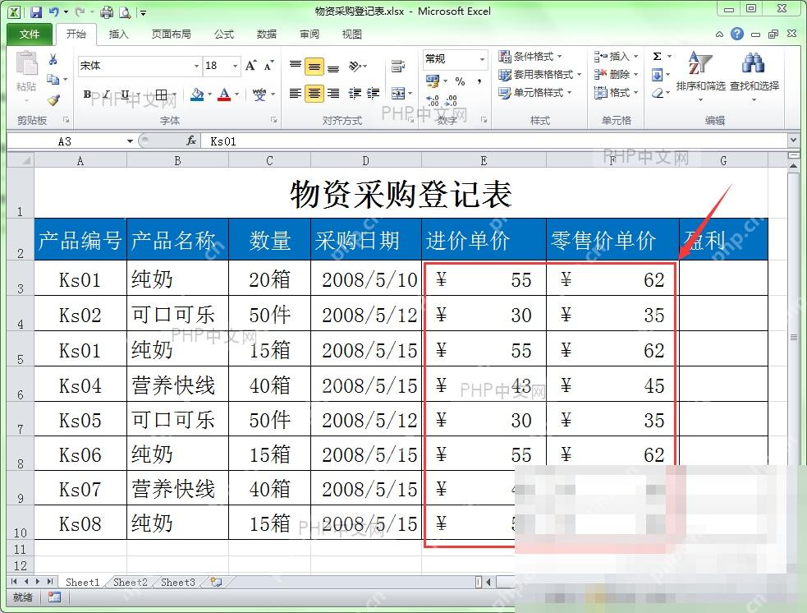The width and height of the screenshot is (807, 613).
Task: Toggle Bold formatting
Action: [88, 94]
